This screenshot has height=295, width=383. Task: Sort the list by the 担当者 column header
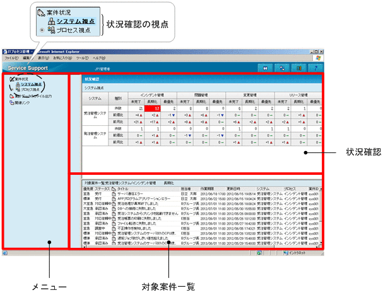(x=186, y=189)
